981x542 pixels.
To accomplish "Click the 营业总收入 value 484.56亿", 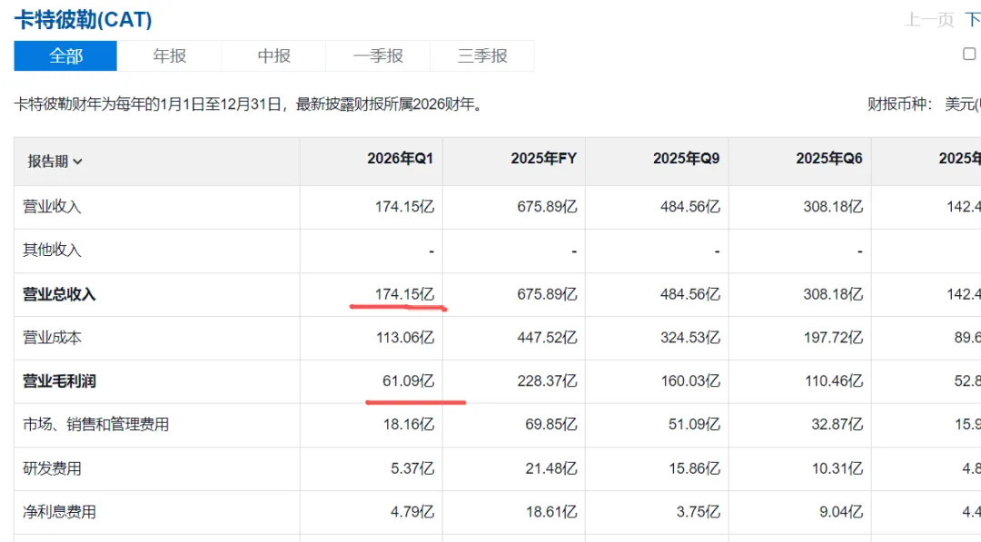I will pos(690,294).
